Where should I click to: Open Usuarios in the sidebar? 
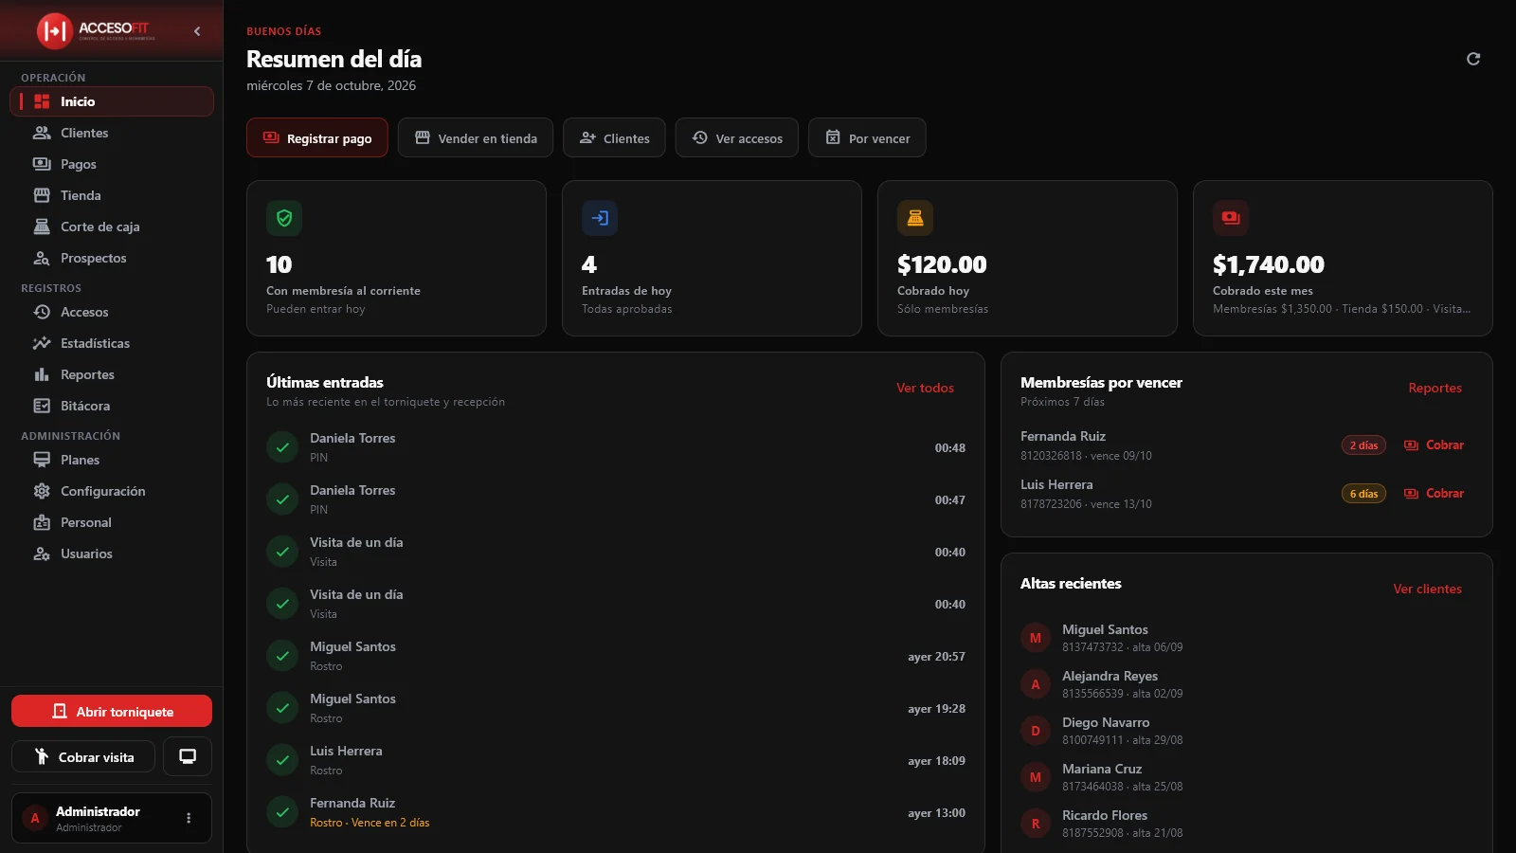coord(112,554)
